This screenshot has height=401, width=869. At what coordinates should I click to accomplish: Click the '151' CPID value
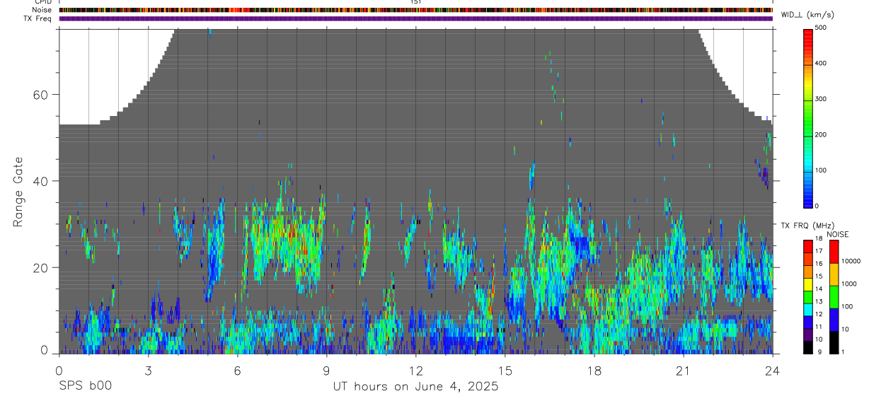415,2
